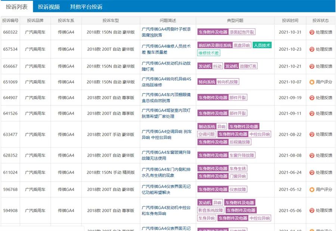Open the 其他平台投诉 tab
Image resolution: width=336 pixels, height=231 pixels.
click(86, 7)
